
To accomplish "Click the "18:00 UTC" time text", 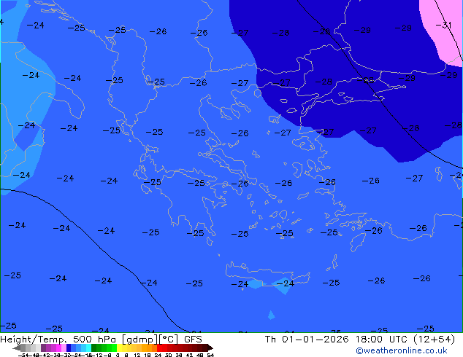I will pos(383,340).
